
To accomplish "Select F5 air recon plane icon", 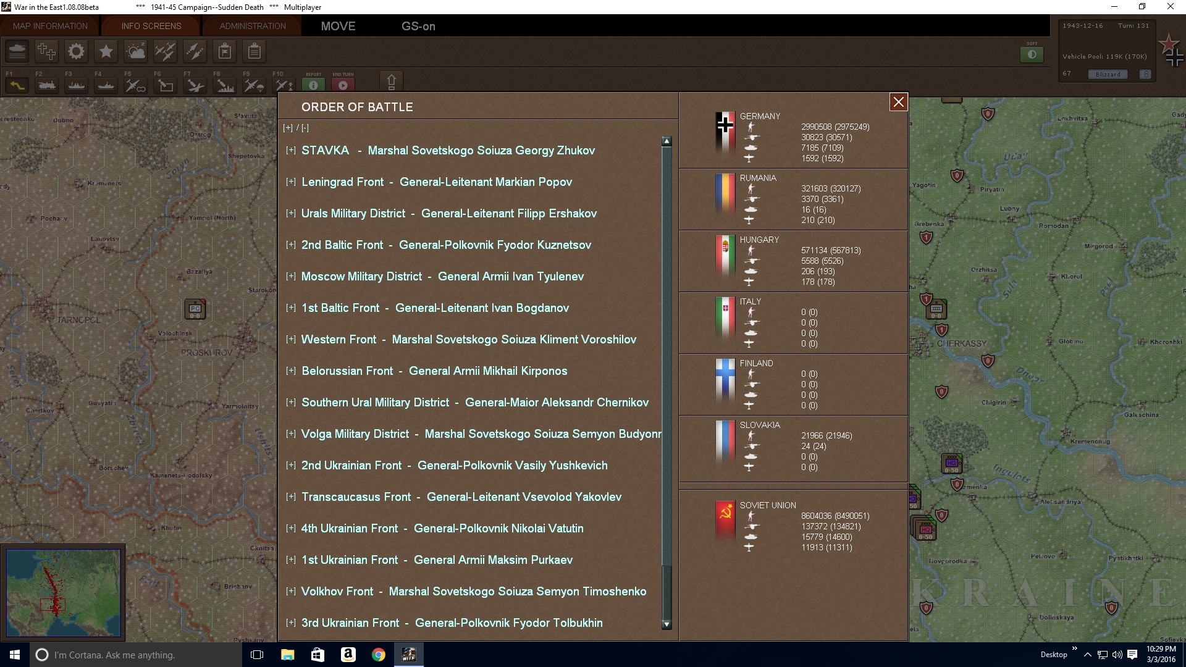I will 136,85.
